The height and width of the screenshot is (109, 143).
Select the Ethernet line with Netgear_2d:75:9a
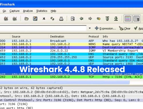click(x=71, y=92)
